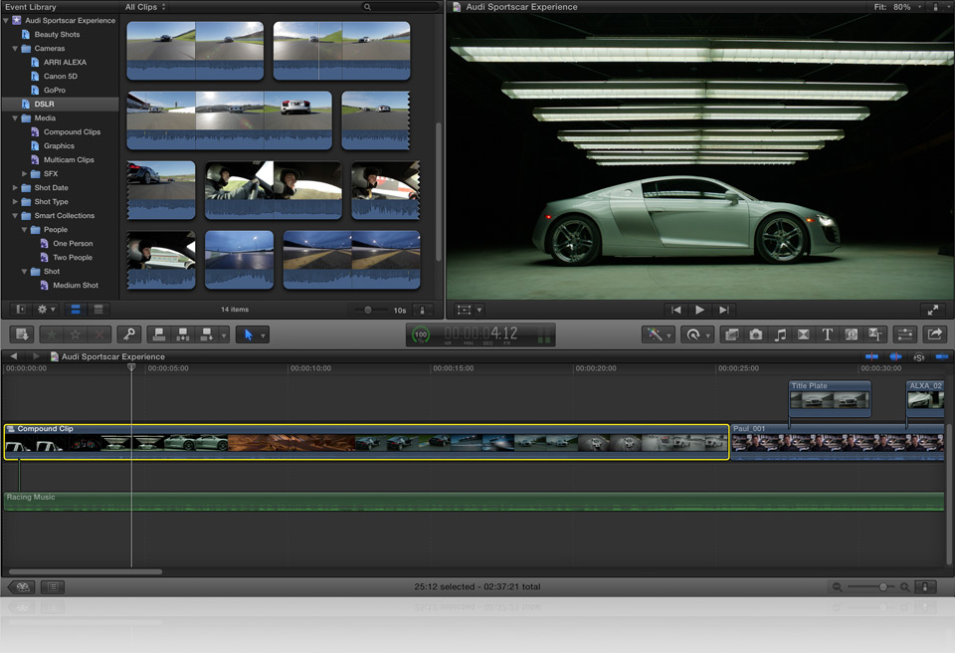Unrate clip with the hollow star
The height and width of the screenshot is (653, 955).
tap(75, 334)
